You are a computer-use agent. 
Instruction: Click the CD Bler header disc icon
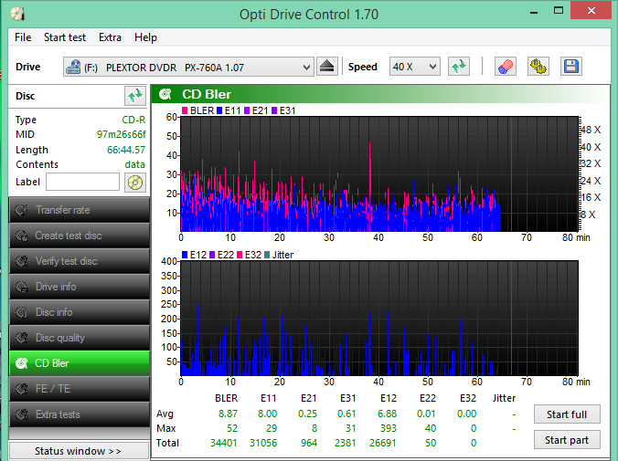[x=165, y=94]
